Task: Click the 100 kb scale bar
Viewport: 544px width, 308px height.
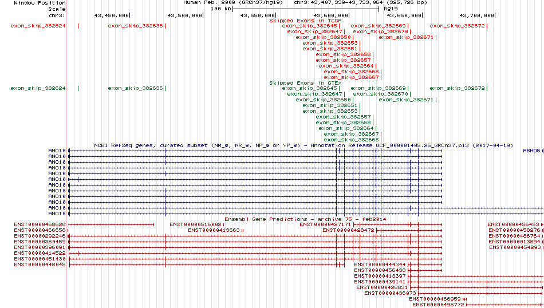Action: coord(306,9)
